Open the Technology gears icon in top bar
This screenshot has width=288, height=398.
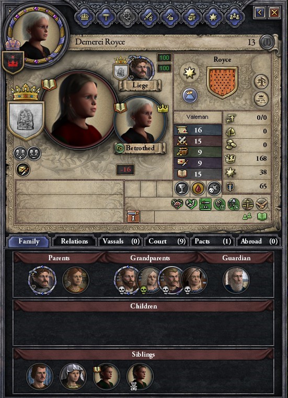coord(127,16)
